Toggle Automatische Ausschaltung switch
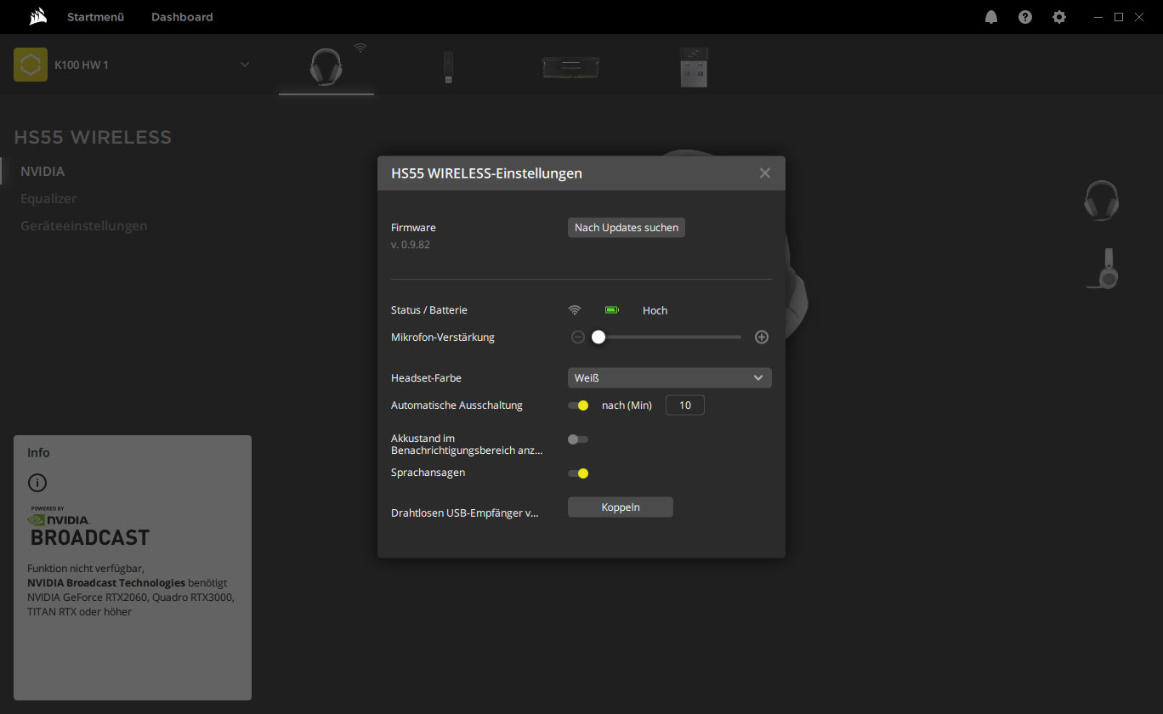Viewport: 1163px width, 714px height. [x=578, y=405]
